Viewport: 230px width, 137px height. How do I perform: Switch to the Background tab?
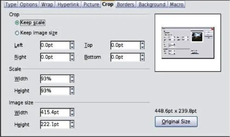click(152, 5)
